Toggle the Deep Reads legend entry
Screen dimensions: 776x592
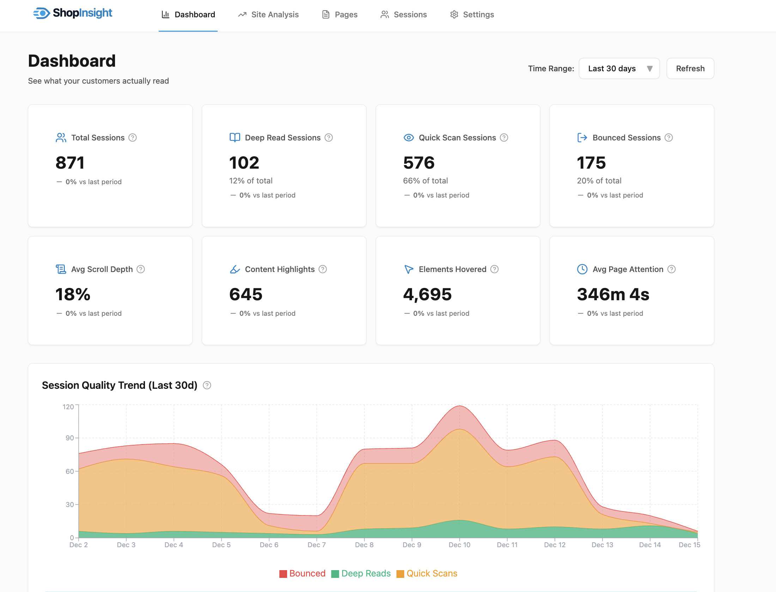click(x=361, y=573)
